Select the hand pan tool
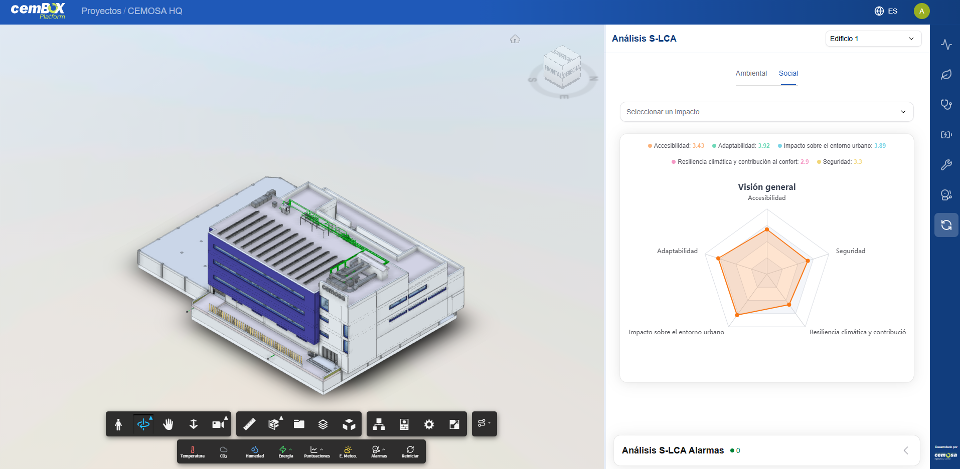 (168, 424)
